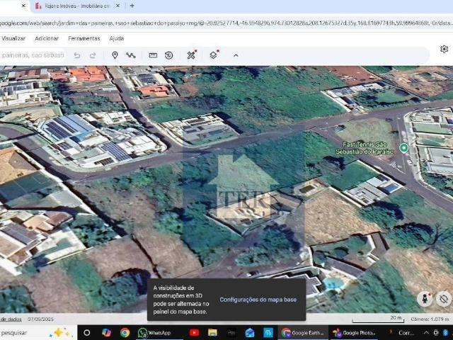Open the map layers panel icon

tap(214, 55)
